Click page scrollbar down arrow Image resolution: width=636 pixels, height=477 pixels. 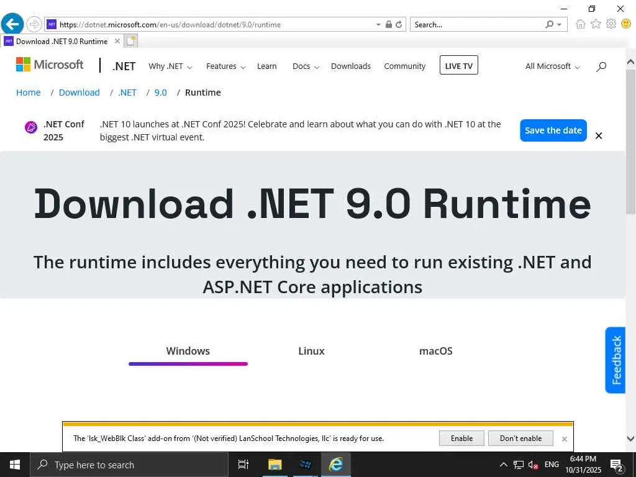(631, 438)
